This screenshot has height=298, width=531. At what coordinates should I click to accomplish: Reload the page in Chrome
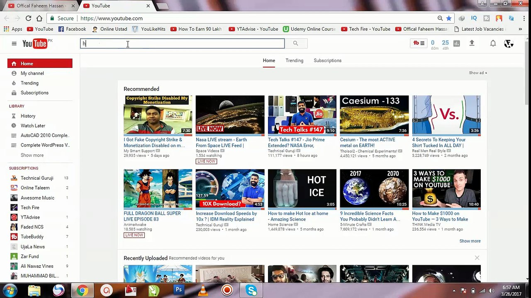[x=28, y=18]
